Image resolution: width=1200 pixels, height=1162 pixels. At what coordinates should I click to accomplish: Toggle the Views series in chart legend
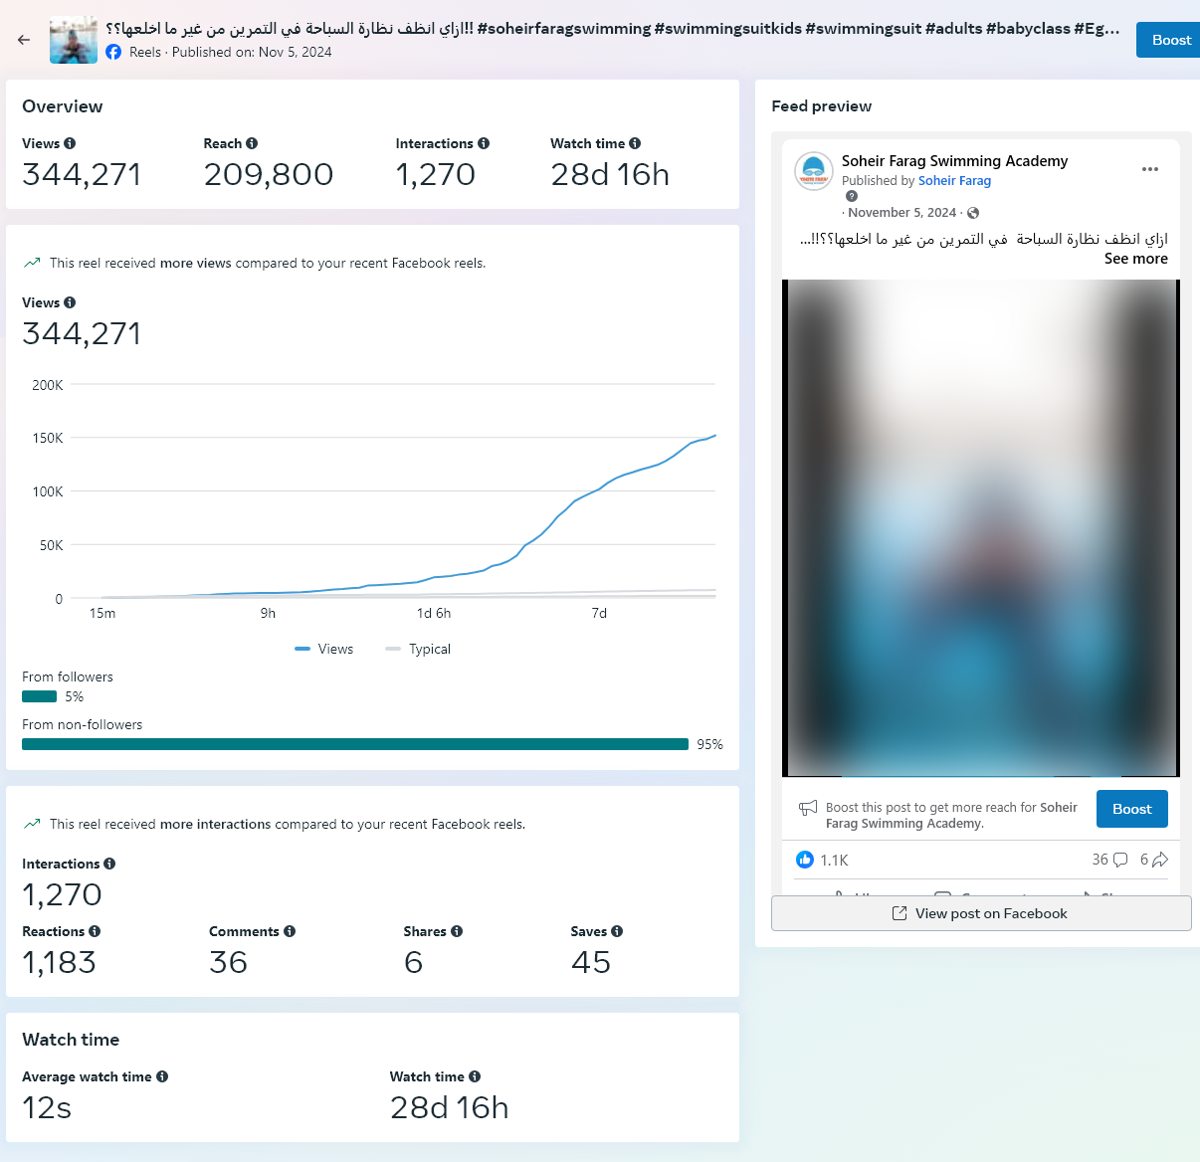324,649
